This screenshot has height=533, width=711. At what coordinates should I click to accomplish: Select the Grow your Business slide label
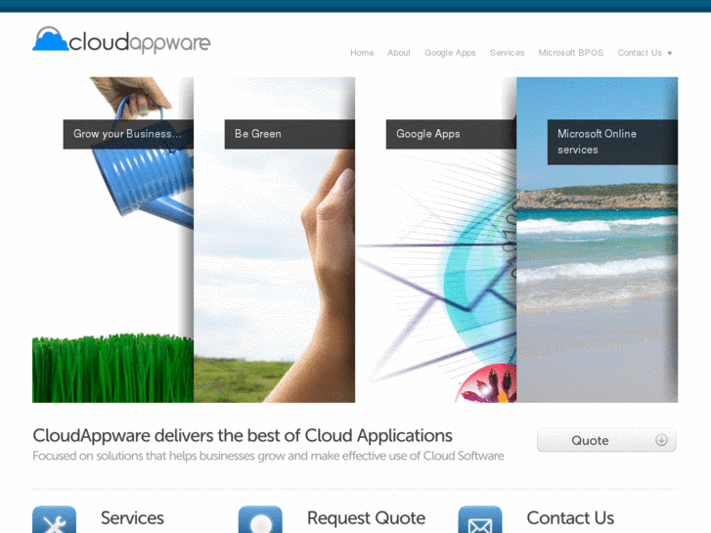click(x=128, y=134)
